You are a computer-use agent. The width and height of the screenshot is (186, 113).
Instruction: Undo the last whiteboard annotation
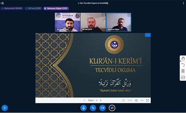(x=183, y=65)
